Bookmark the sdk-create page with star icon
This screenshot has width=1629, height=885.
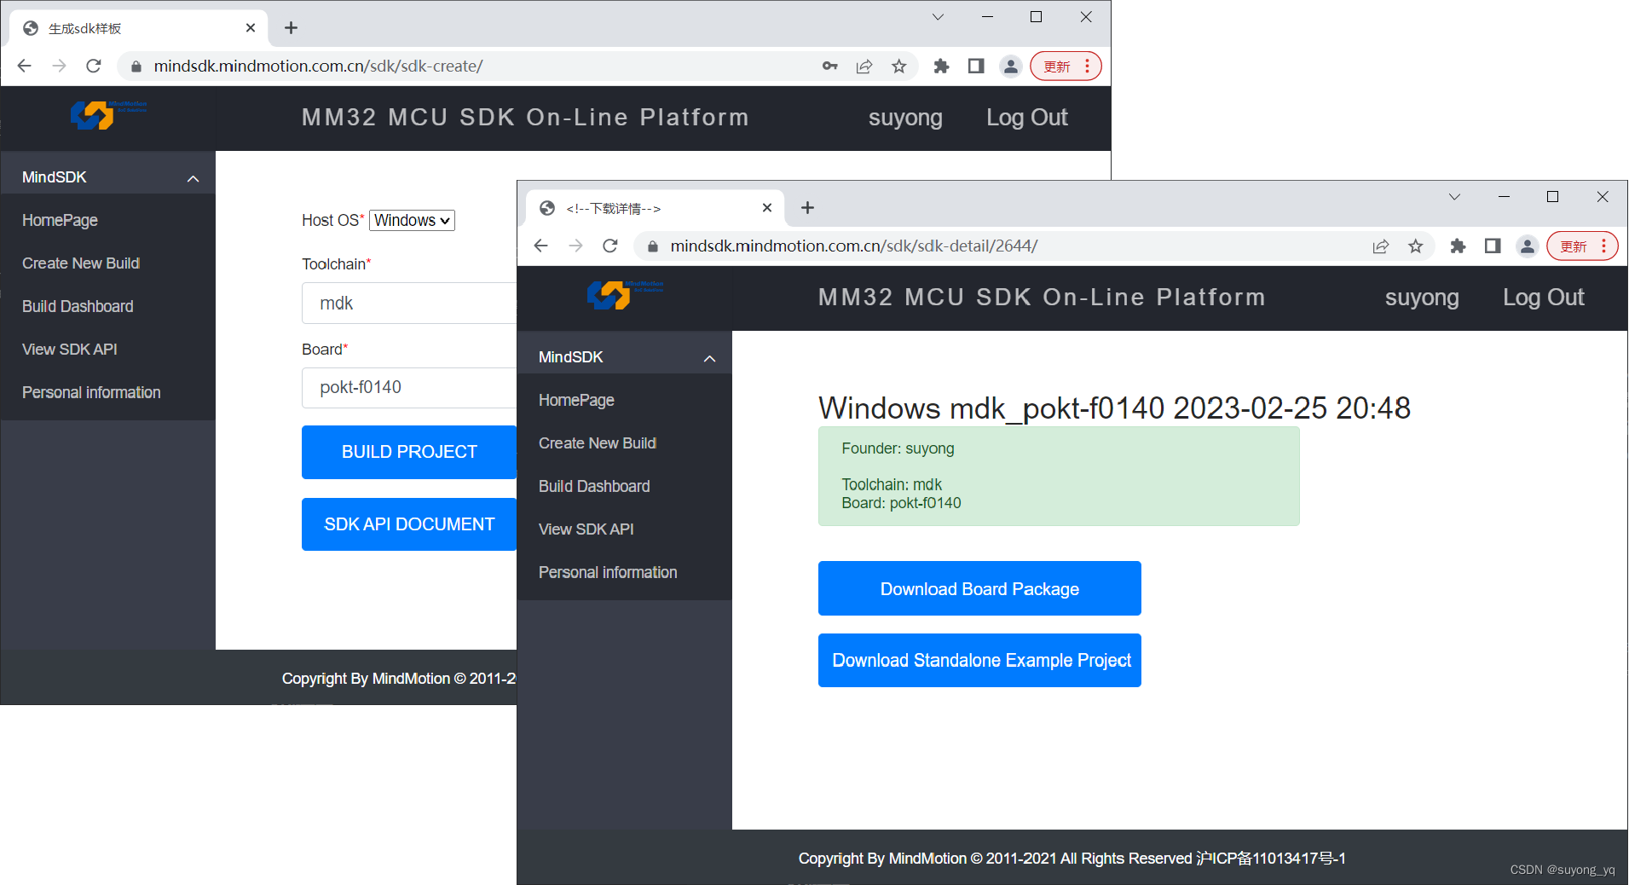click(898, 66)
